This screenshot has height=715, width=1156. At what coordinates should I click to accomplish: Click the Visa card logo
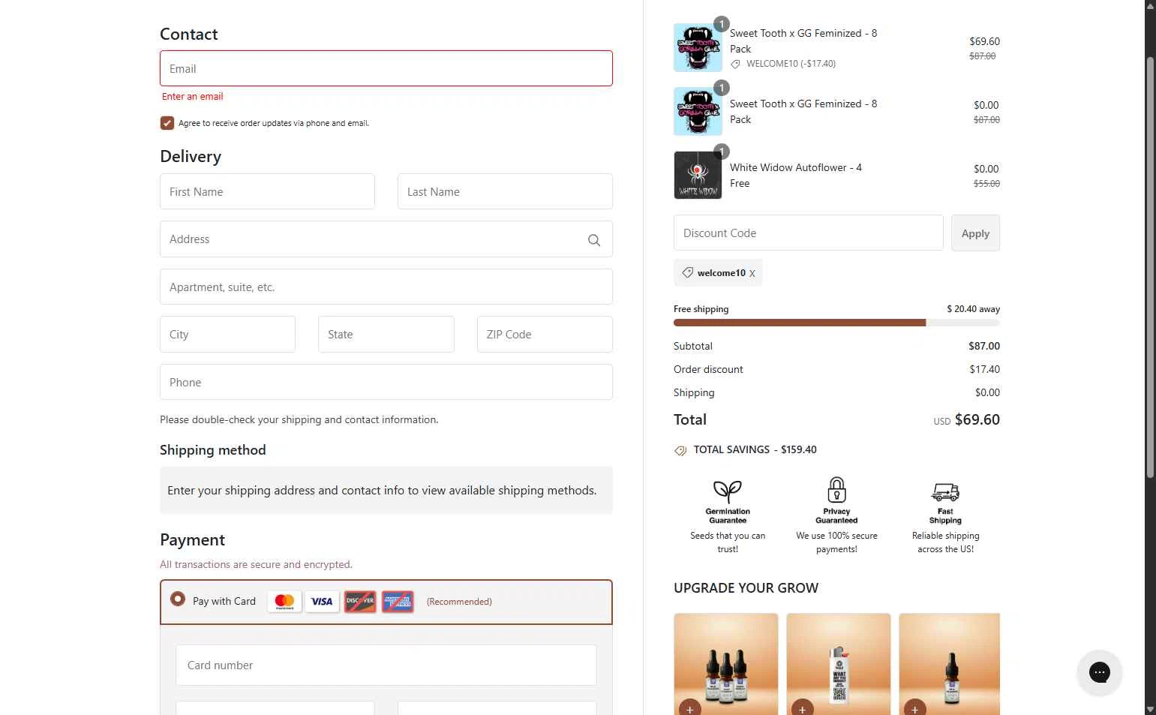pyautogui.click(x=322, y=601)
